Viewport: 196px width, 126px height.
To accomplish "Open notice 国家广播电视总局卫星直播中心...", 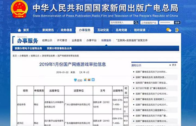I will coord(151,110).
